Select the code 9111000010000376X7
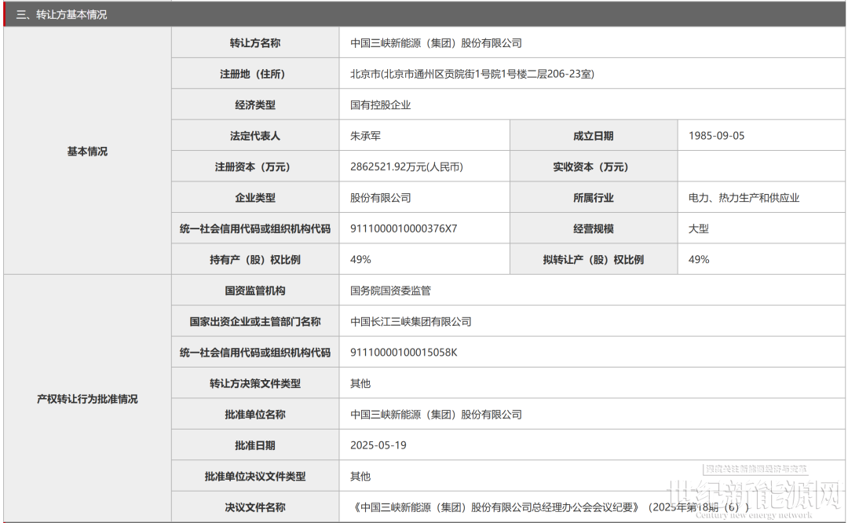This screenshot has height=523, width=848. pos(404,229)
